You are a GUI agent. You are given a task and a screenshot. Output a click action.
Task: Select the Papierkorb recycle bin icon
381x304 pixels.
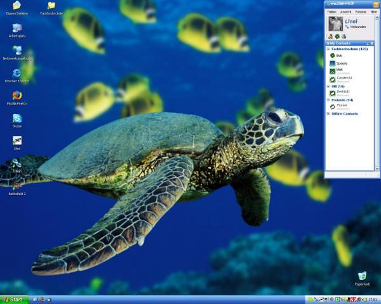(x=362, y=279)
